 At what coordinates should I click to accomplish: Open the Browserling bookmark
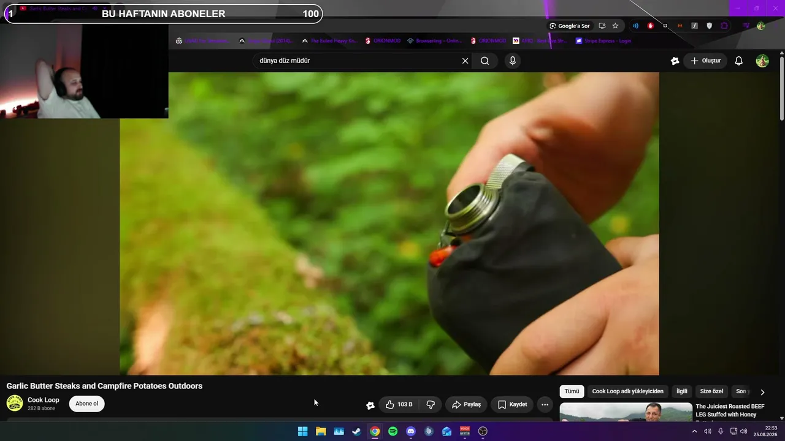[x=435, y=41]
